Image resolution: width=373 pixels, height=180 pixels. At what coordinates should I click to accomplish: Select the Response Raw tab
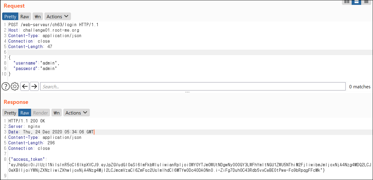pos(25,113)
